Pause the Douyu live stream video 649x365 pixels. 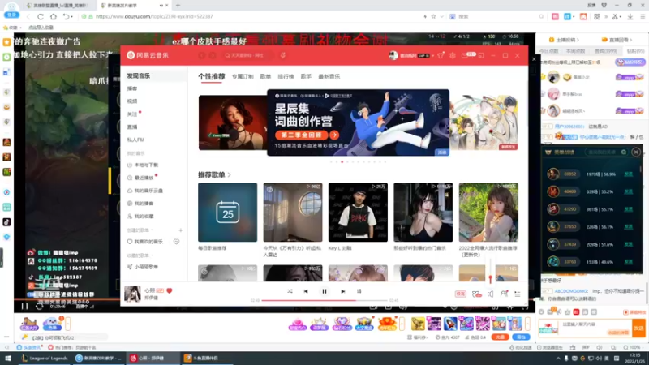24,307
